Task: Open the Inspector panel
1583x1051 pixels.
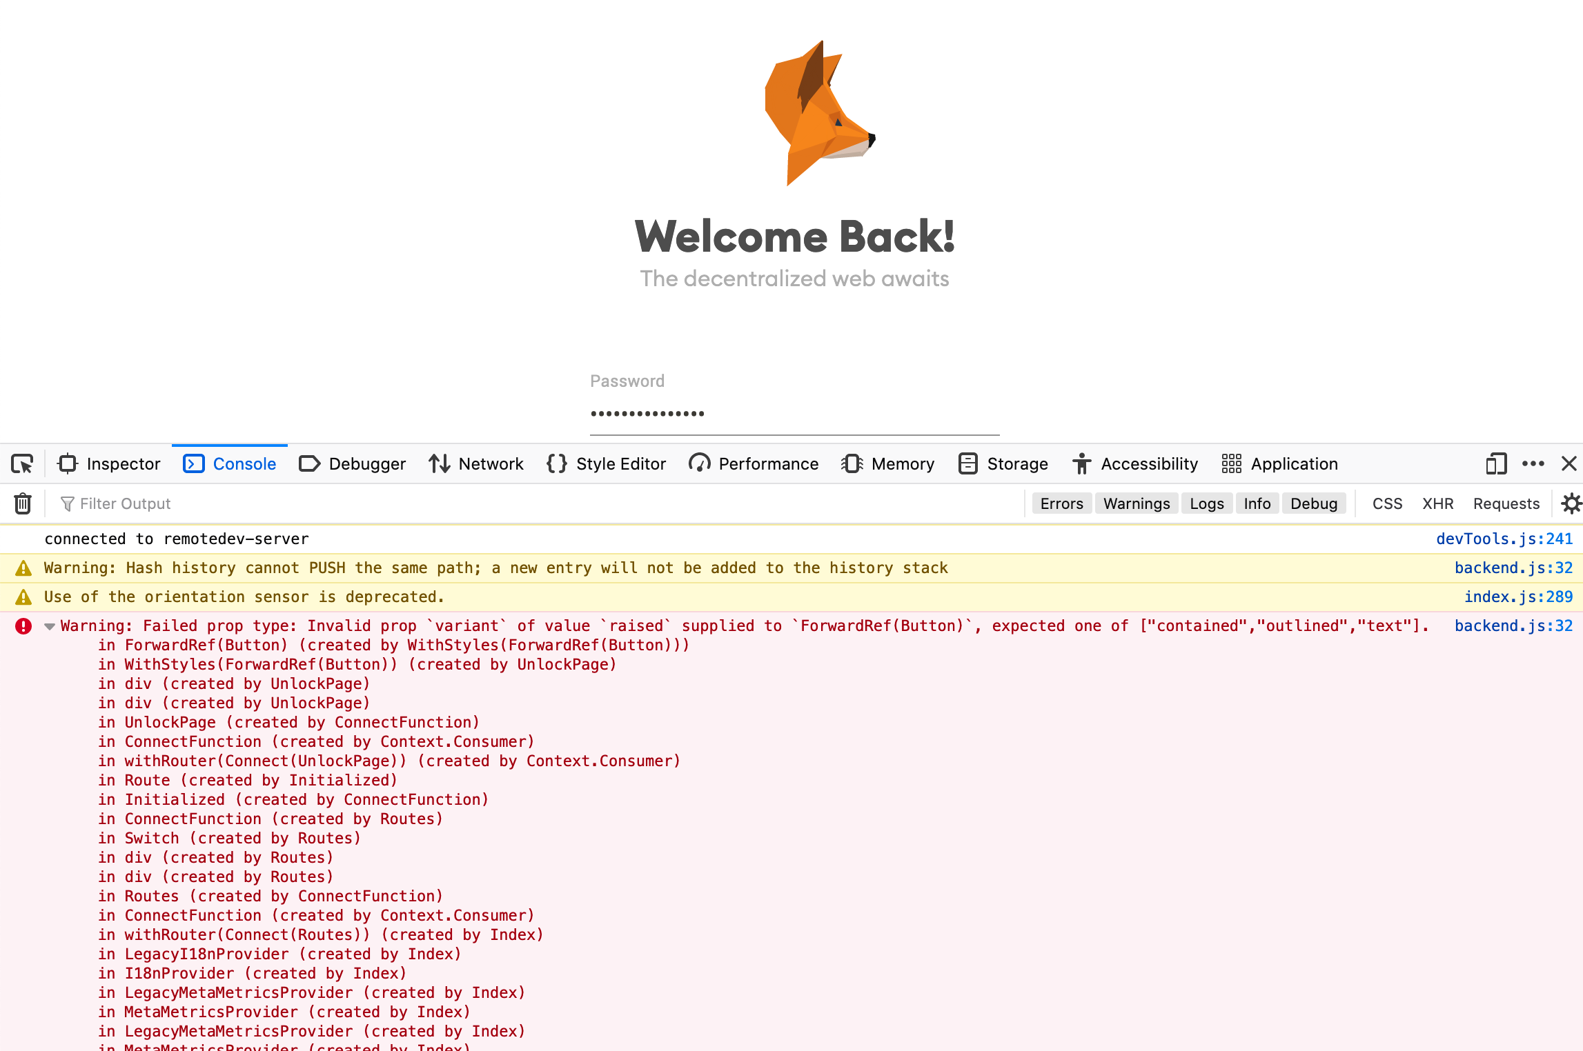Action: (x=109, y=464)
